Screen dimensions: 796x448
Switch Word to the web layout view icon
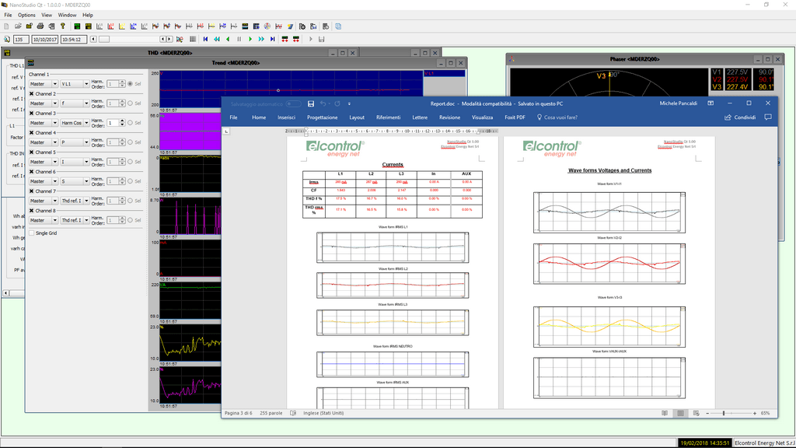tap(696, 413)
